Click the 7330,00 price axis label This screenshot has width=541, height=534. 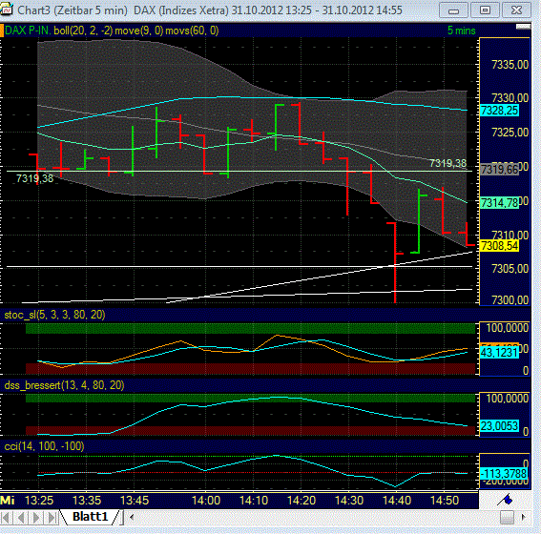[510, 98]
